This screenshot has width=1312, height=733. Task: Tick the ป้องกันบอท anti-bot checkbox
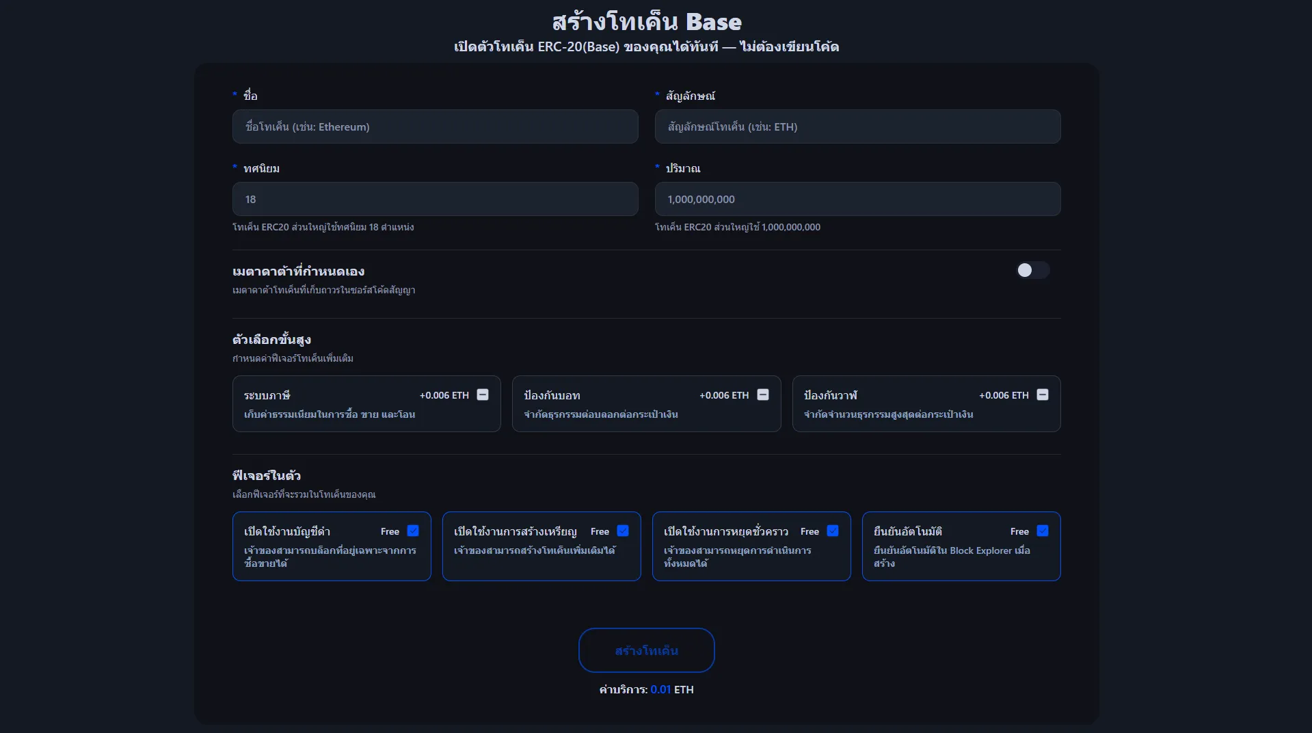point(763,395)
